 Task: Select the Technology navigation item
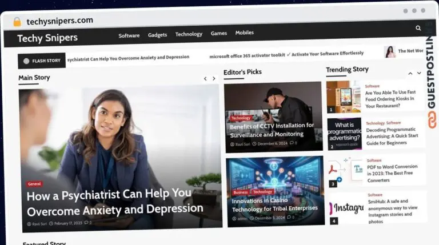pyautogui.click(x=189, y=34)
